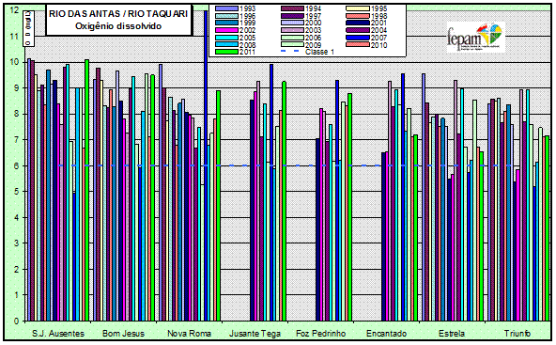Click the green 2011 bar at Foz Pedrinho

tap(349, 208)
